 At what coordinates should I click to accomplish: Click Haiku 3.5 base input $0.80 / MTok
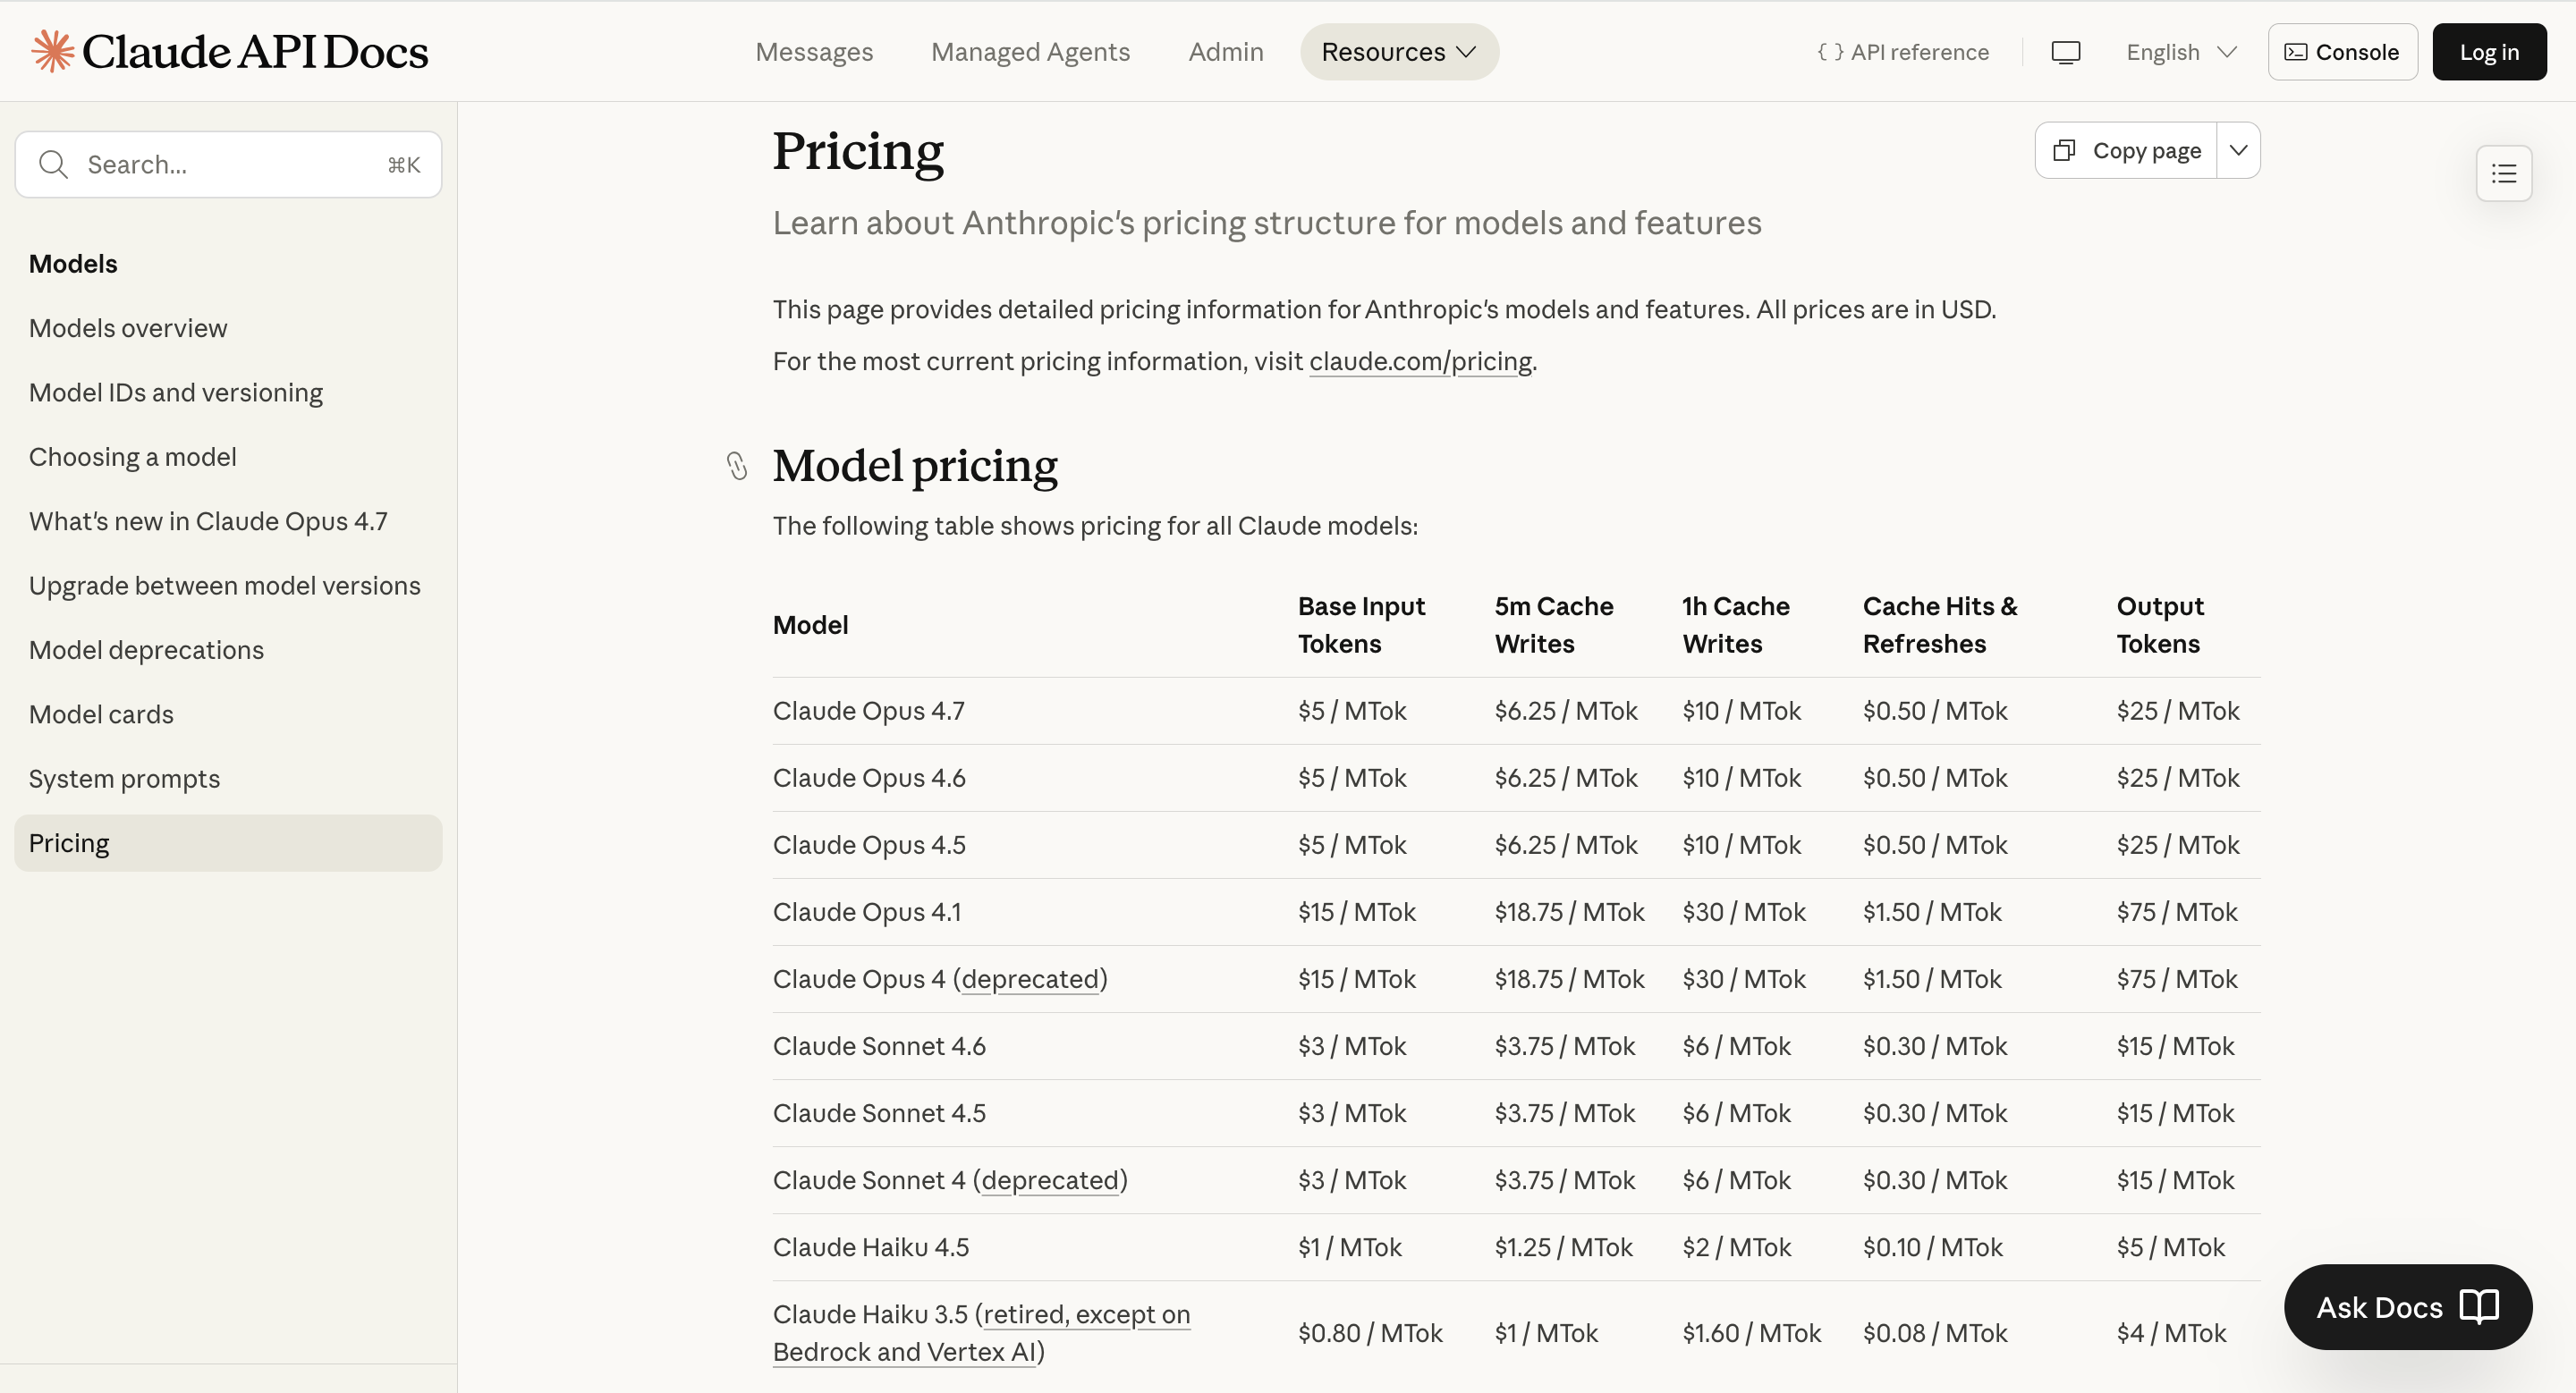[x=1370, y=1333]
